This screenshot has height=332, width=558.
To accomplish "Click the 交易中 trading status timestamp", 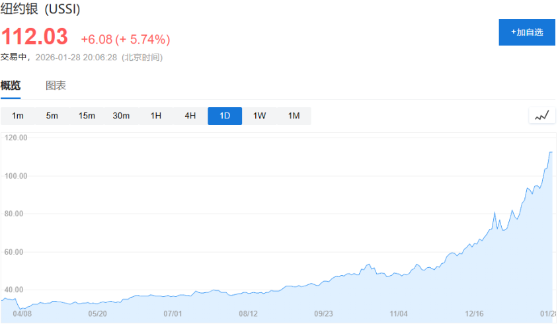I will pyautogui.click(x=81, y=57).
